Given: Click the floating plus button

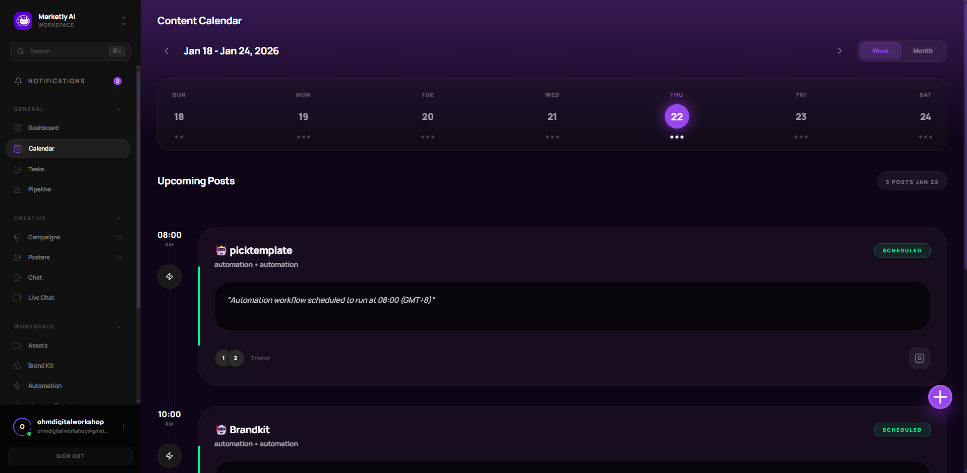Looking at the screenshot, I should point(940,397).
